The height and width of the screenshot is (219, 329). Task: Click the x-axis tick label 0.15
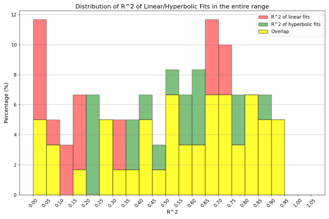pos(72,203)
